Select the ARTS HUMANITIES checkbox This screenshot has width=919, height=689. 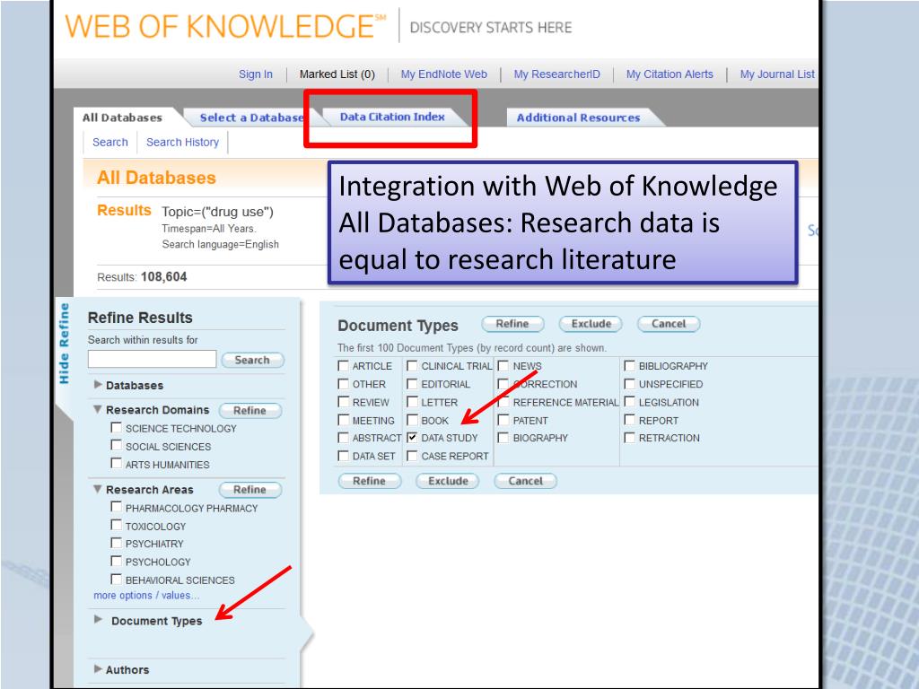pyautogui.click(x=116, y=464)
